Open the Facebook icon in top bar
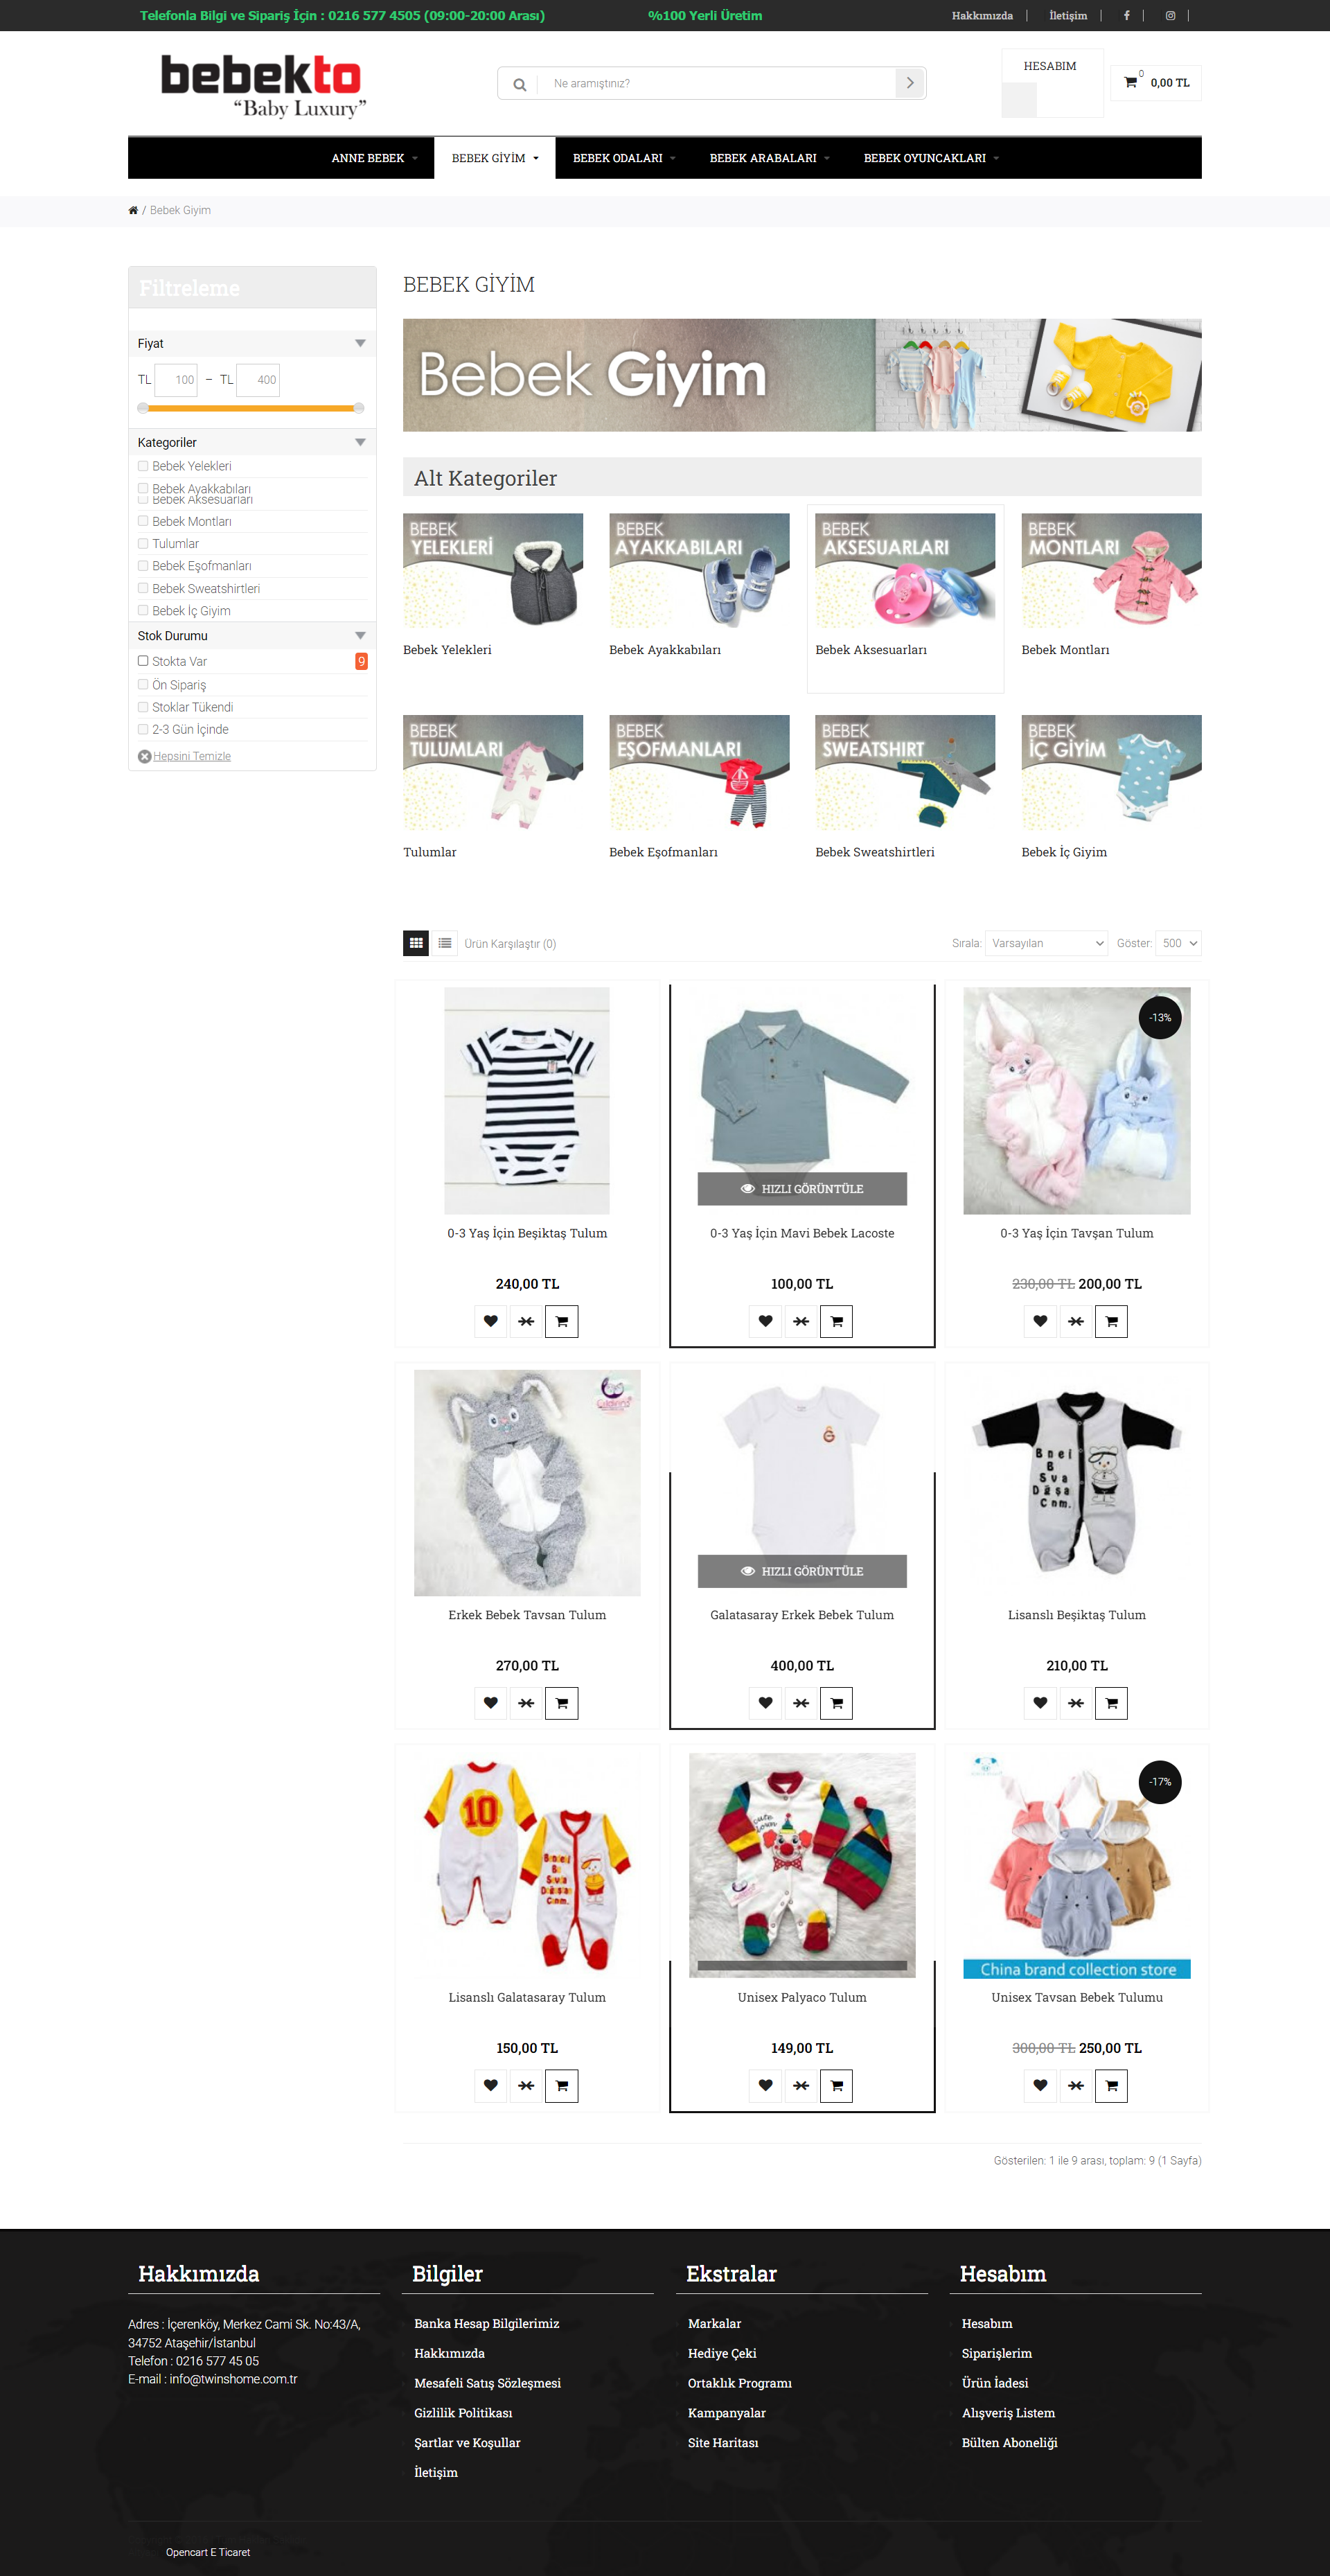The height and width of the screenshot is (2576, 1330). coord(1127,15)
